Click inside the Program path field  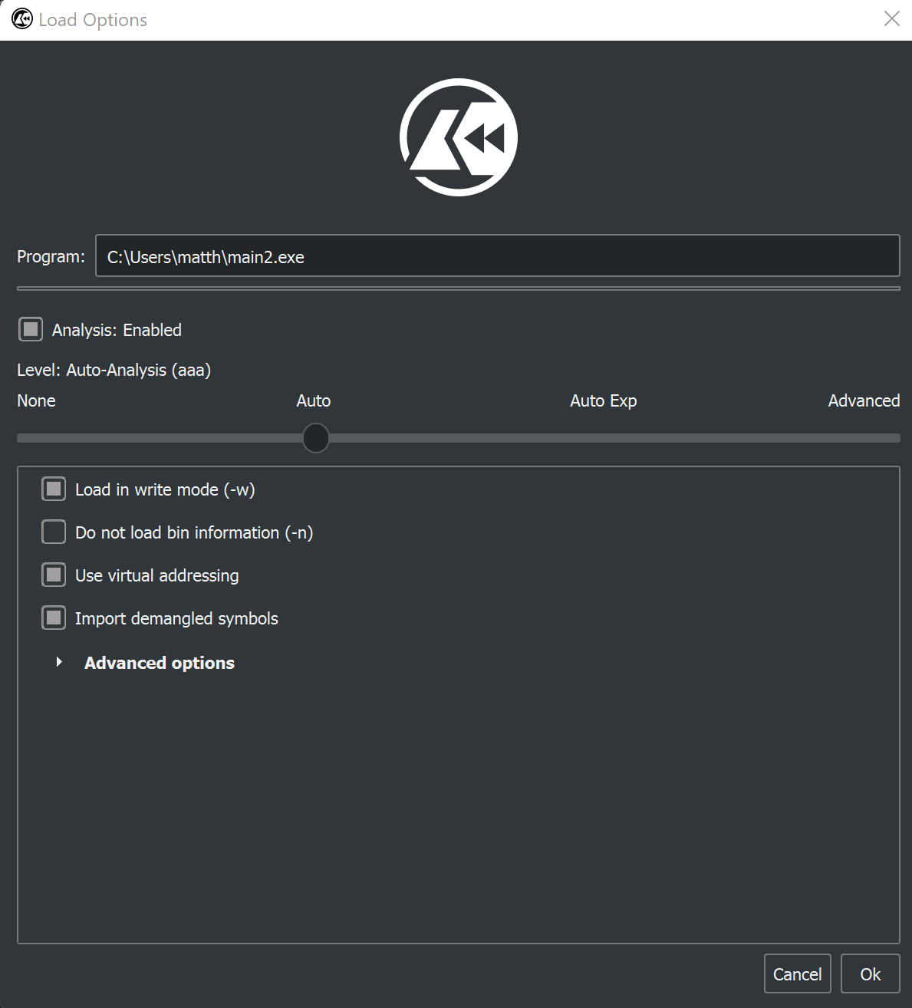pos(497,255)
